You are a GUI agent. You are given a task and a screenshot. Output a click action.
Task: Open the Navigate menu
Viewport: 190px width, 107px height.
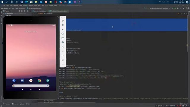tap(16, 5)
